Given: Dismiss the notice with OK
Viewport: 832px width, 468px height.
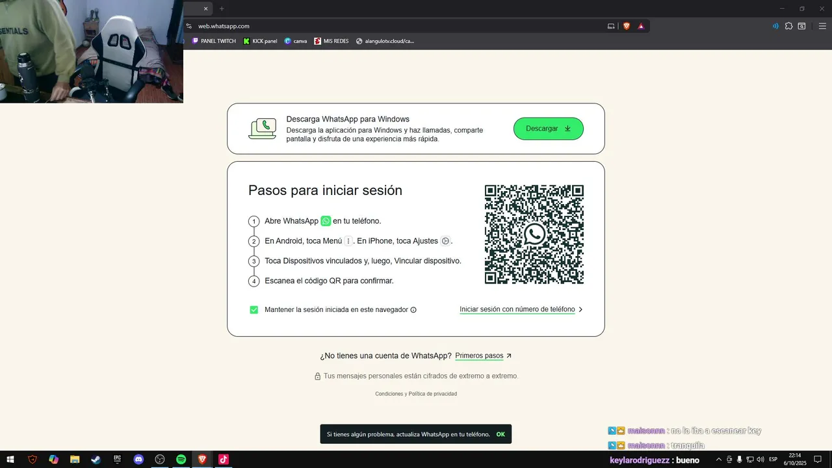Looking at the screenshot, I should 500,434.
